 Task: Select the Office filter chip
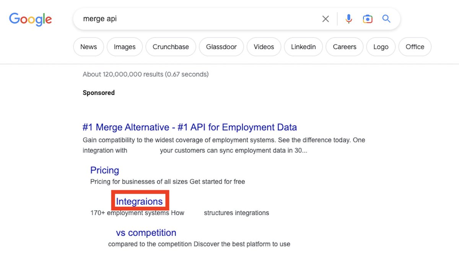coord(415,47)
